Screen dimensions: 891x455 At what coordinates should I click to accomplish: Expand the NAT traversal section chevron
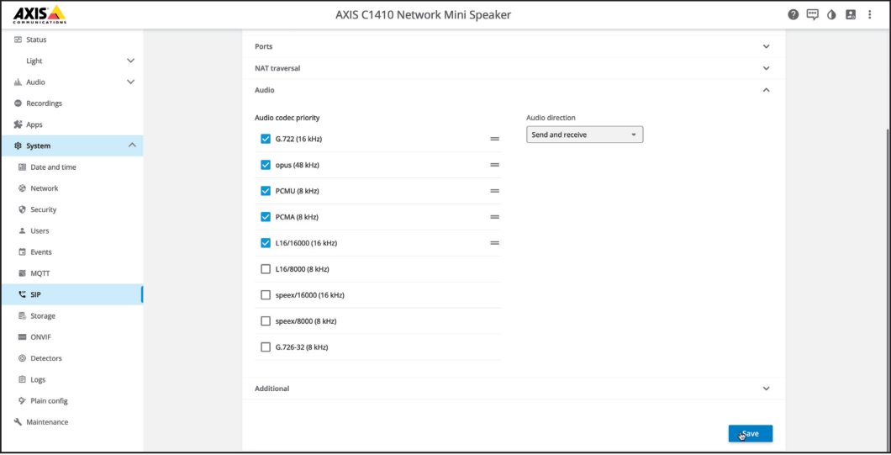point(766,68)
